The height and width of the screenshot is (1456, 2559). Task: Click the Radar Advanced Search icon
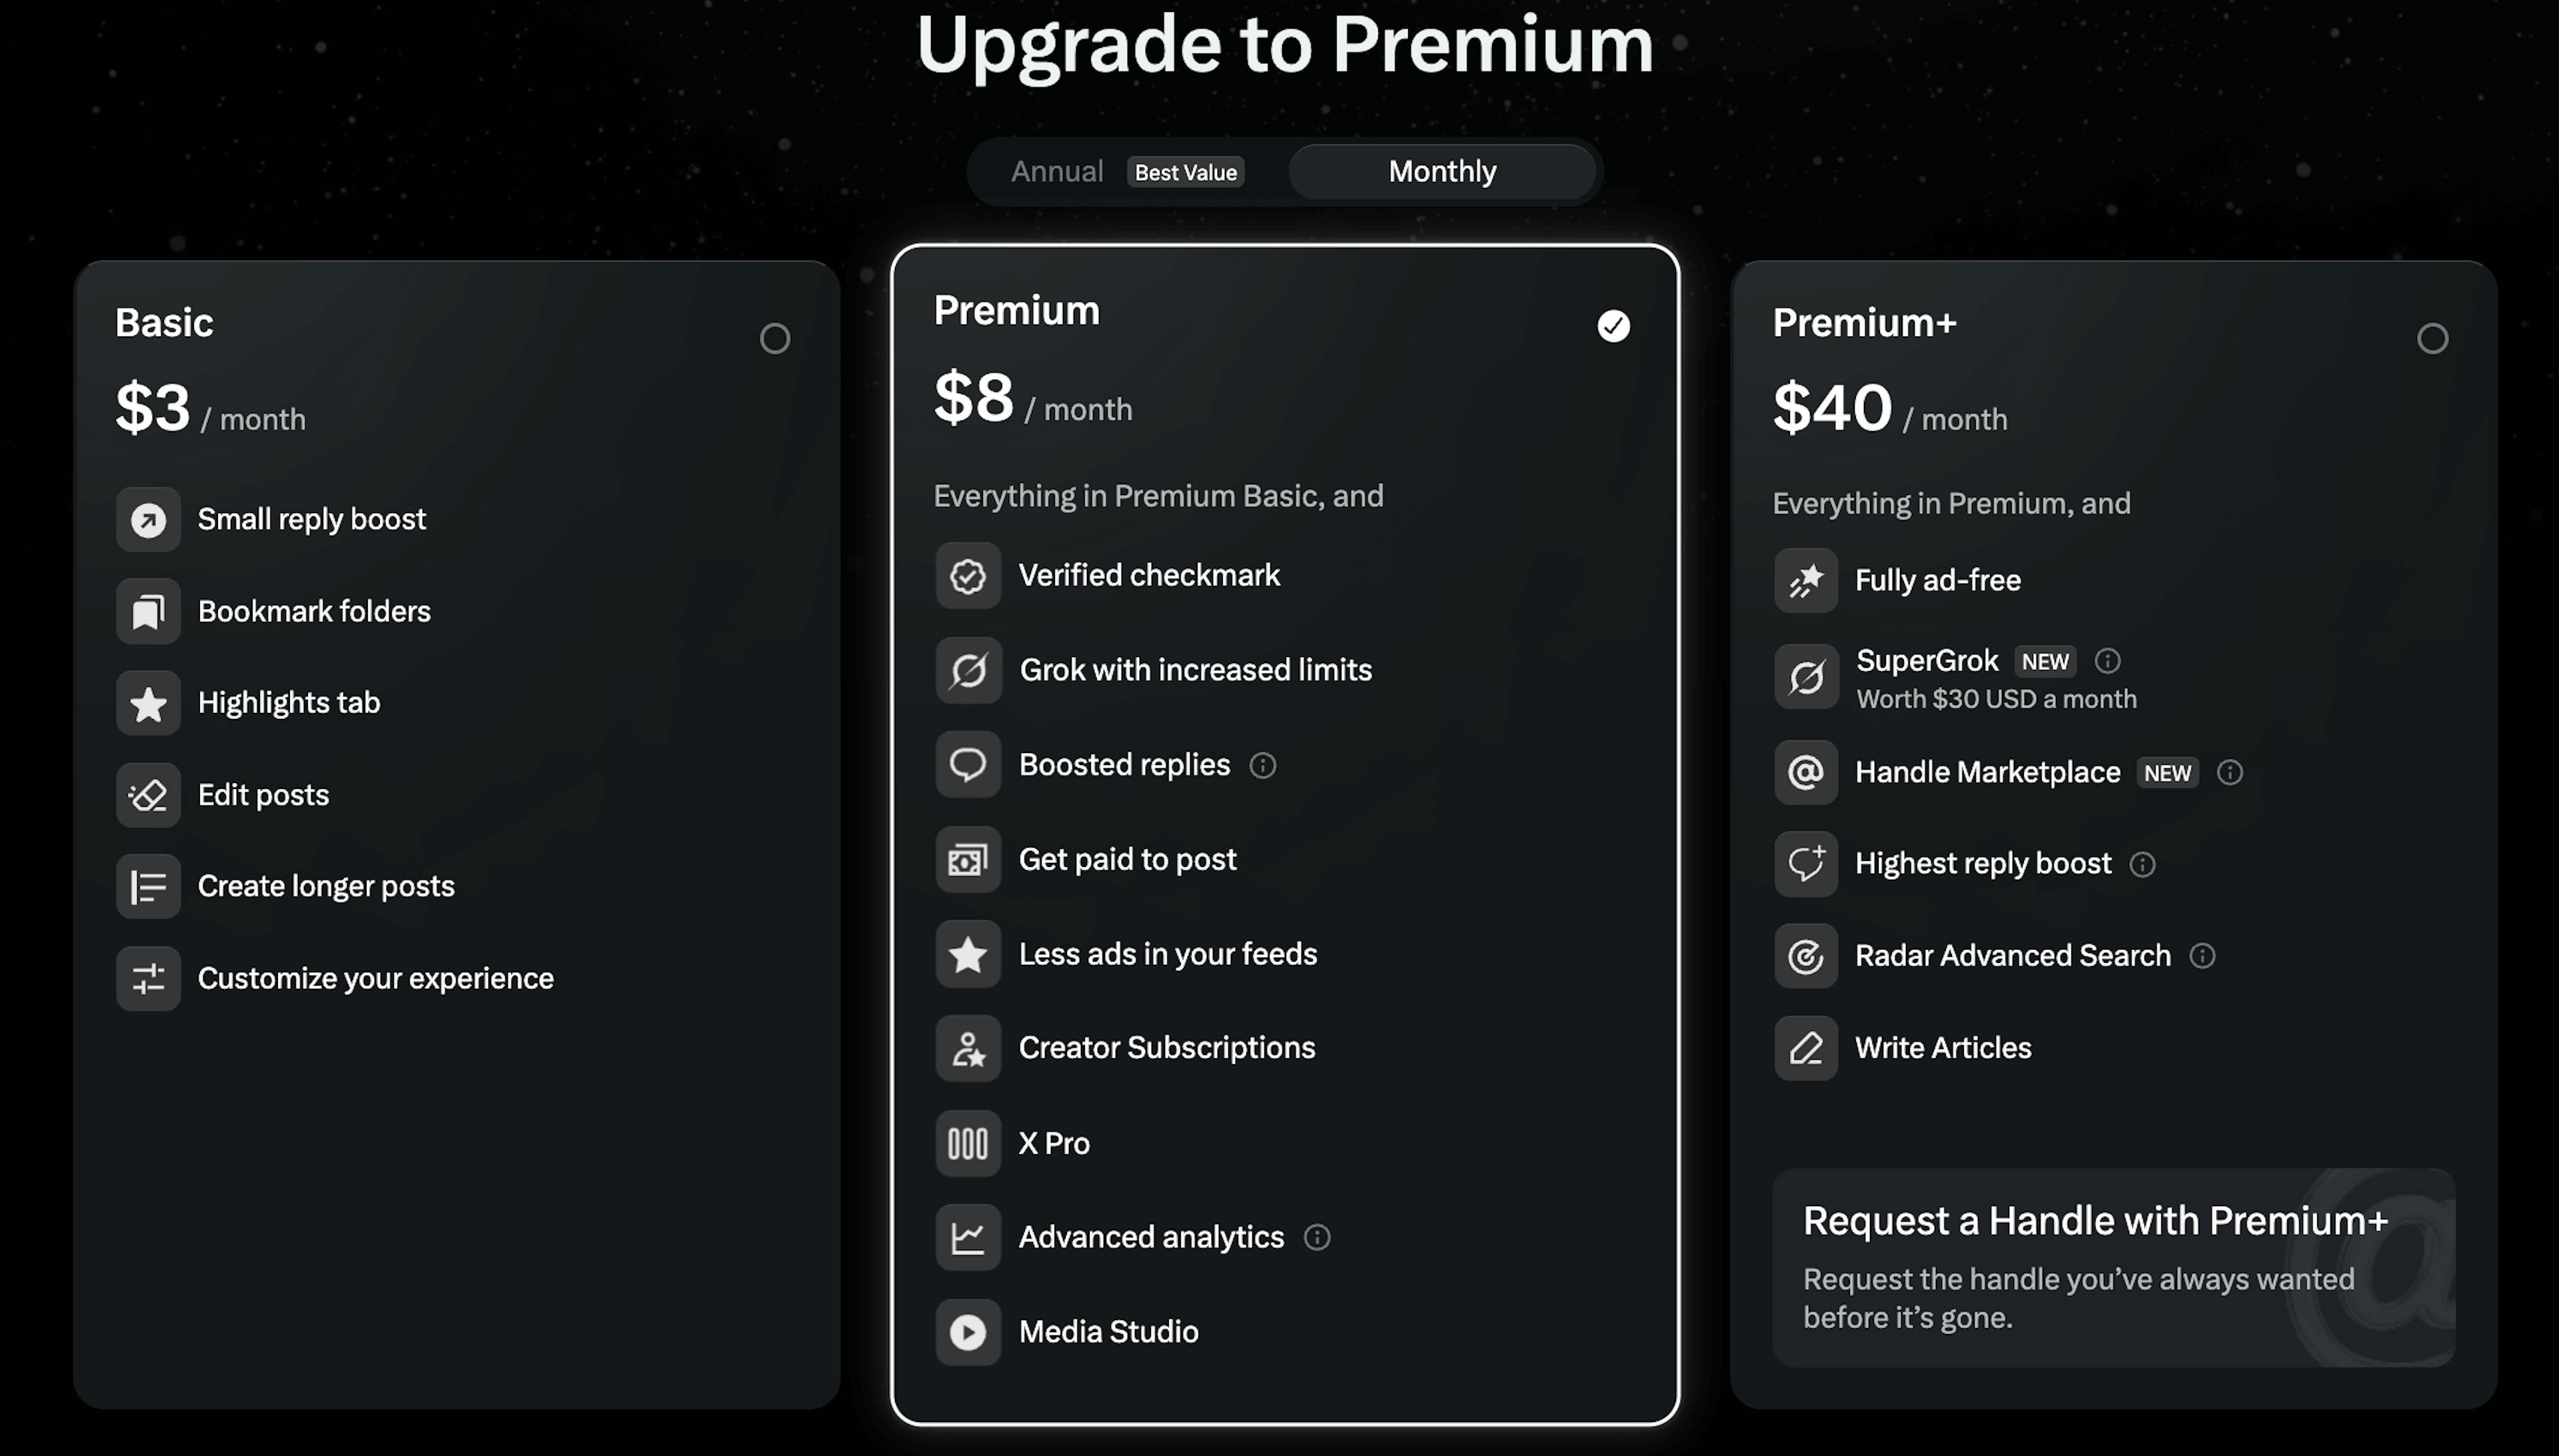[1805, 956]
